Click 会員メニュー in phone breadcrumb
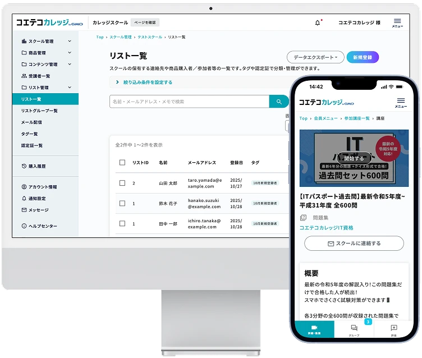Image resolution: width=422 pixels, height=358 pixels. click(325, 118)
